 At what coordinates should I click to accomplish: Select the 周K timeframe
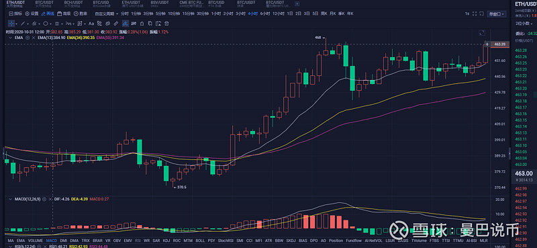coord(324,13)
